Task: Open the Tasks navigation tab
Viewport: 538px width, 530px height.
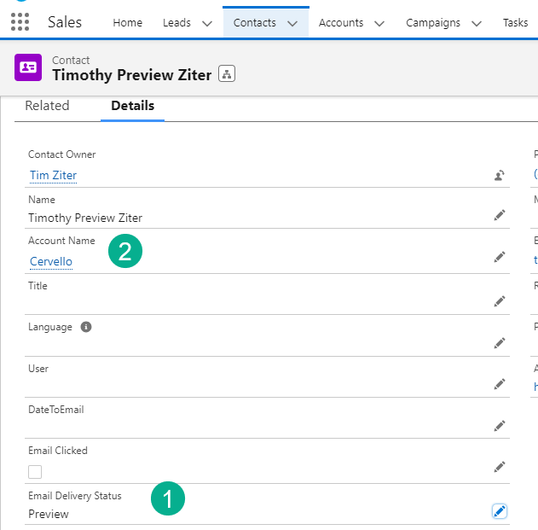Action: (x=515, y=23)
